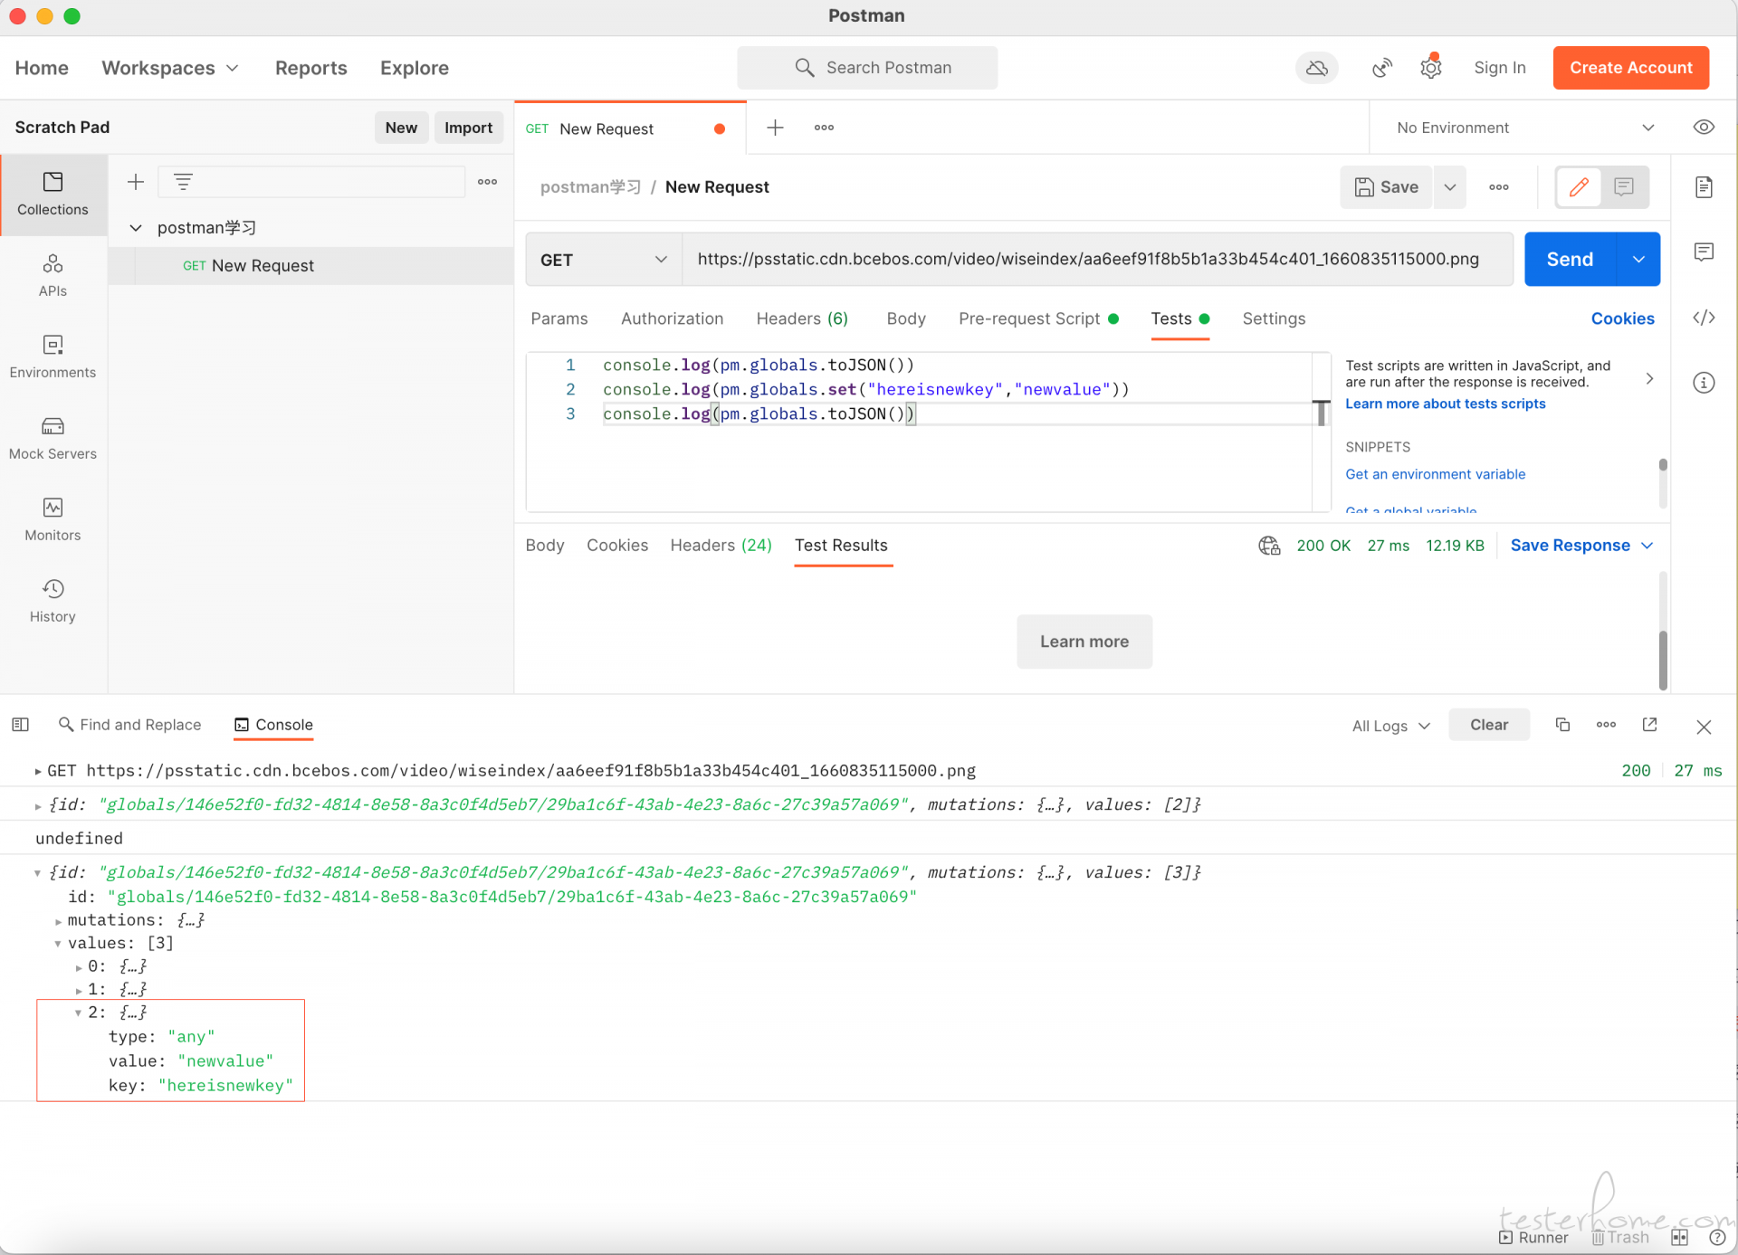Switch to request Settings tab
This screenshot has height=1255, width=1738.
pyautogui.click(x=1274, y=319)
